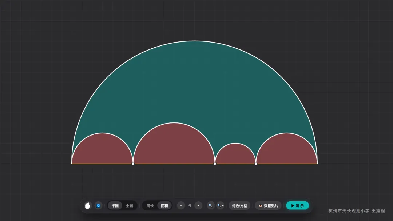Click the number 4 count display

[x=190, y=205]
